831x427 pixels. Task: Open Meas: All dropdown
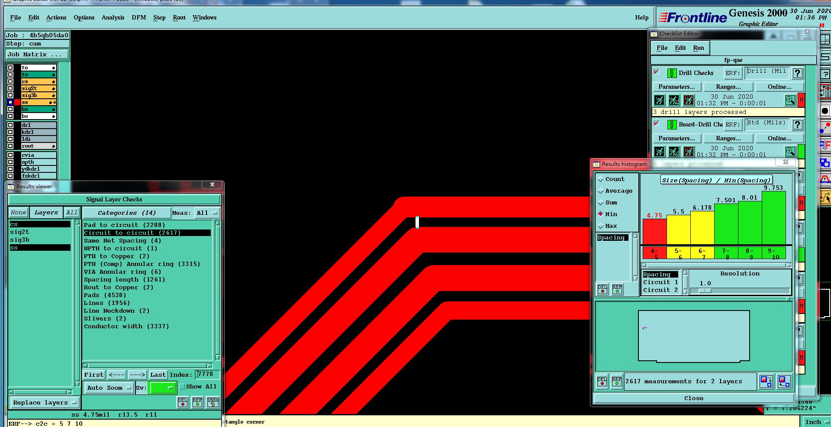[x=207, y=213]
